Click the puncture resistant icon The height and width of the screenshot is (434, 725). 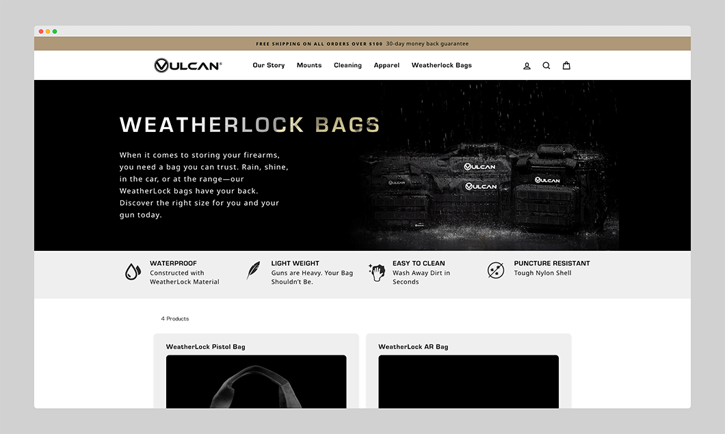pyautogui.click(x=495, y=270)
